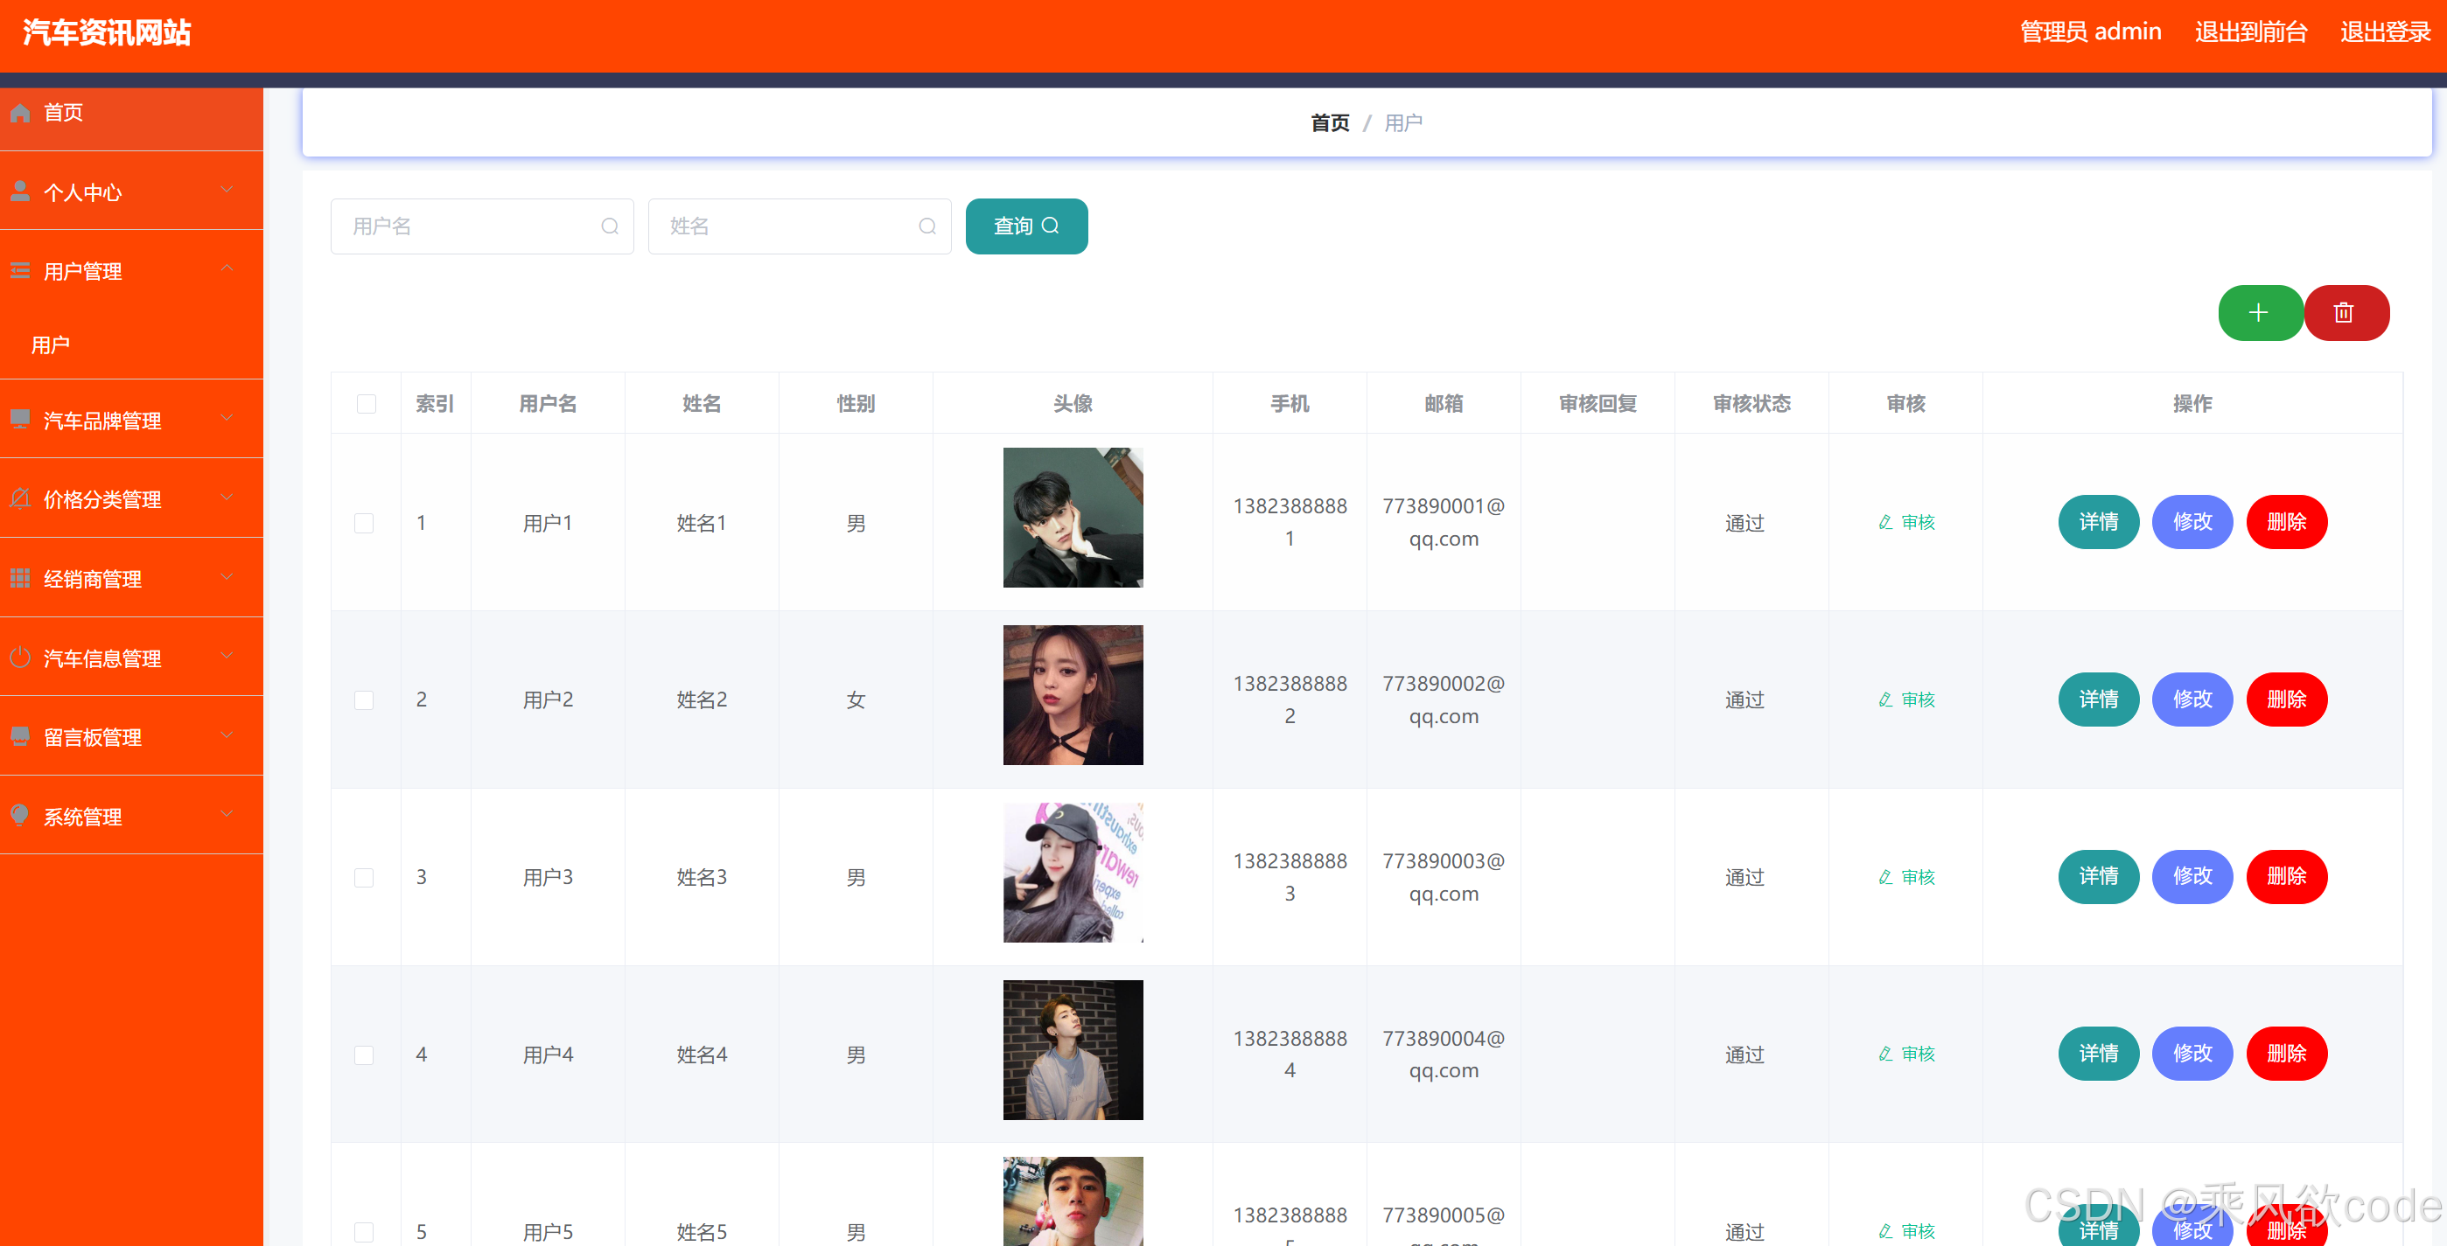Tick the checkbox for 用户2 row
Viewport: 2447px width, 1246px height.
(364, 700)
